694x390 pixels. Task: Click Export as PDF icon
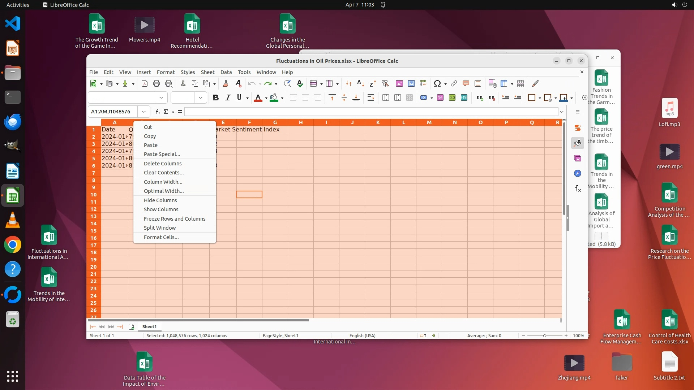(x=145, y=84)
